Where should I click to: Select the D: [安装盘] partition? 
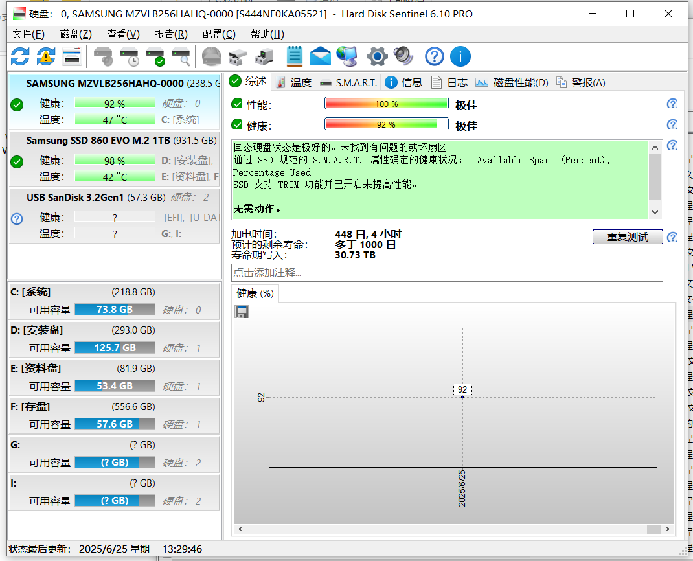point(115,339)
